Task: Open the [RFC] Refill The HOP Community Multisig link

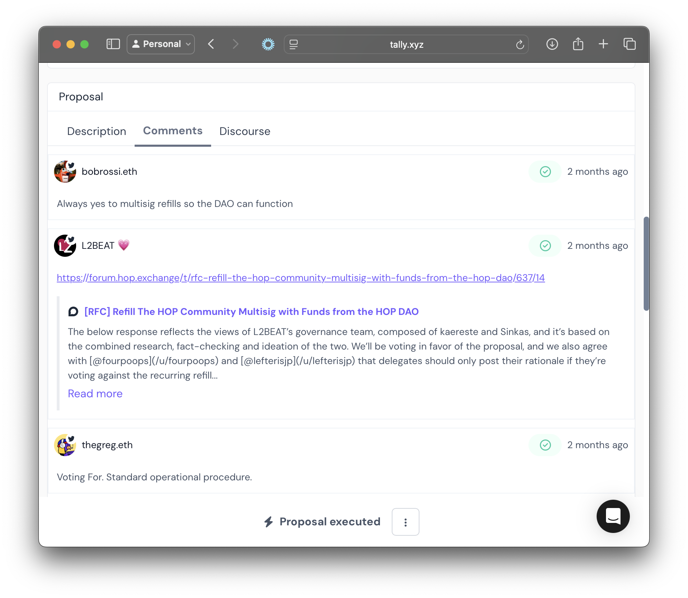Action: 252,312
